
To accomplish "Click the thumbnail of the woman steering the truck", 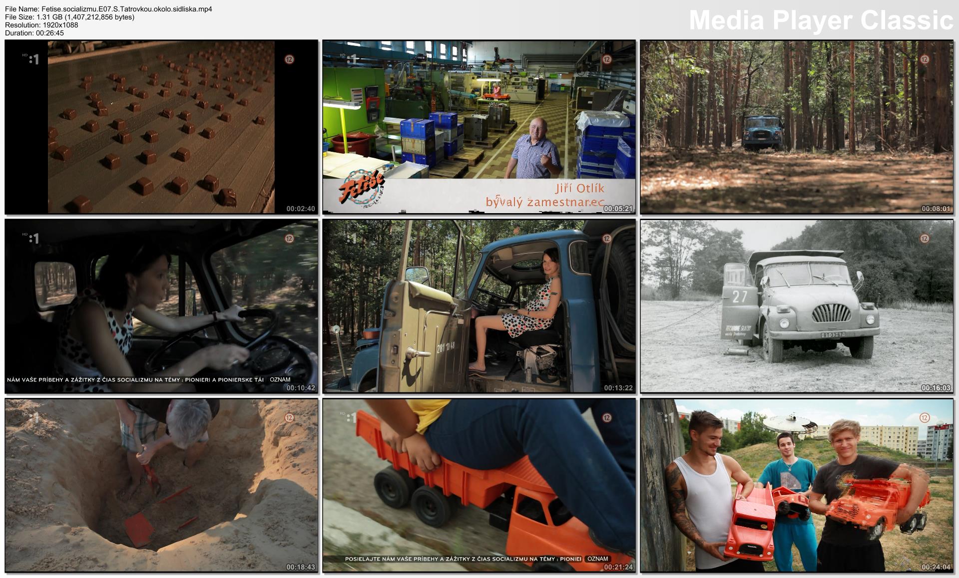I will tap(161, 305).
